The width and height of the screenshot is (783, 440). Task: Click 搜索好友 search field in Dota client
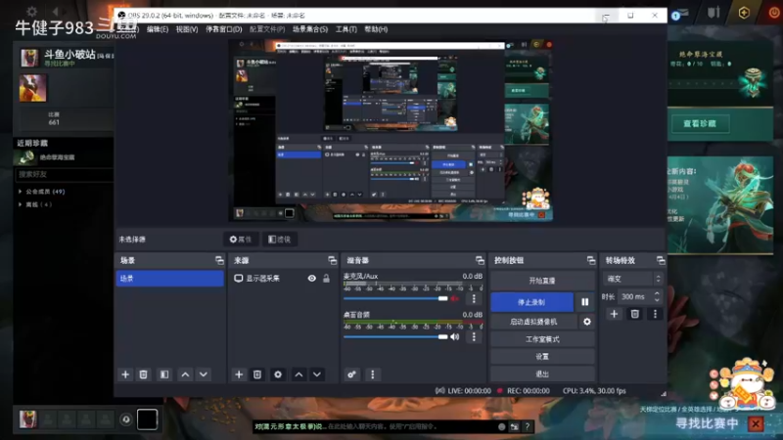coord(64,175)
